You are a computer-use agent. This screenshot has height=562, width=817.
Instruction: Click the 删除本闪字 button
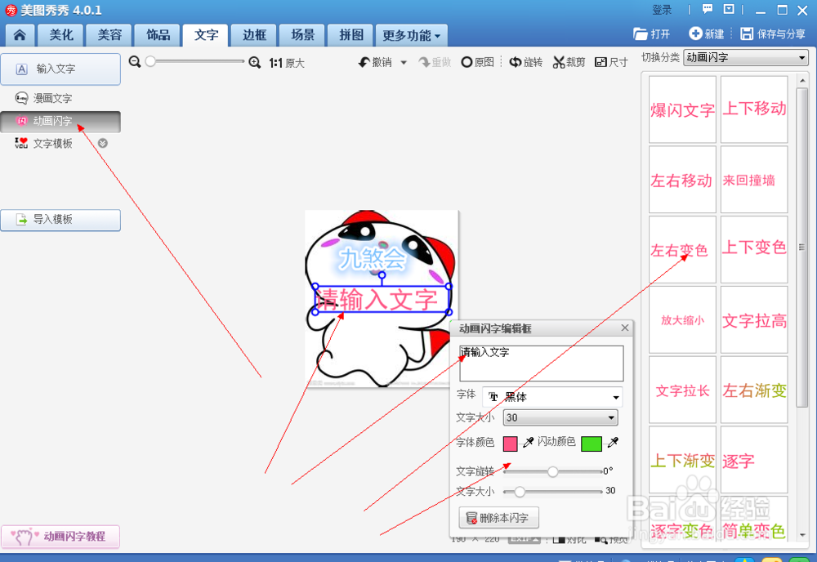coord(499,517)
